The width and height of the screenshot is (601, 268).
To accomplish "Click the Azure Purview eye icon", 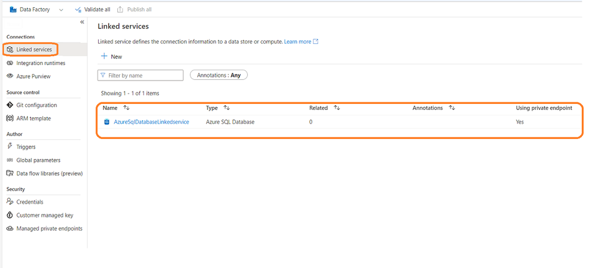I will click(10, 76).
